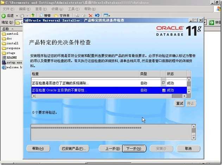Screen dimensions: 222x165
Task: Click the red Delete X toolbar icon
Action: tap(90, 15)
